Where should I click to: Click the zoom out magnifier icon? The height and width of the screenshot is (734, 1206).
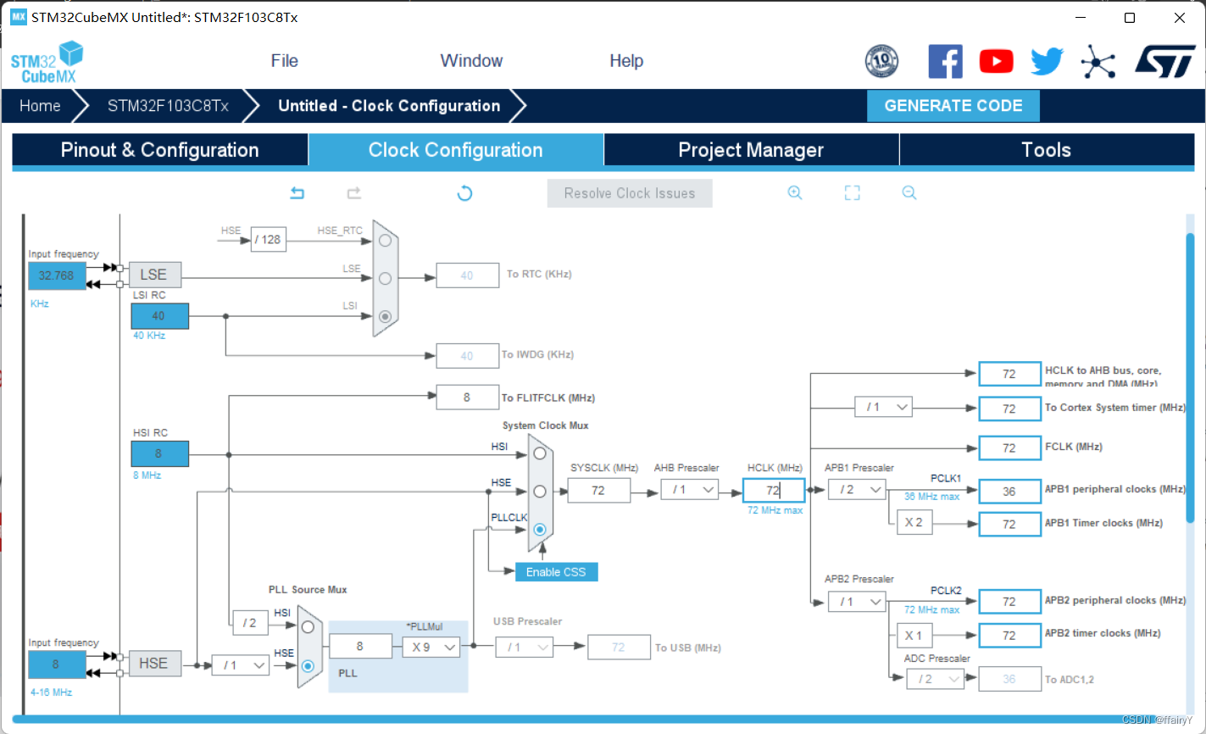(x=909, y=193)
